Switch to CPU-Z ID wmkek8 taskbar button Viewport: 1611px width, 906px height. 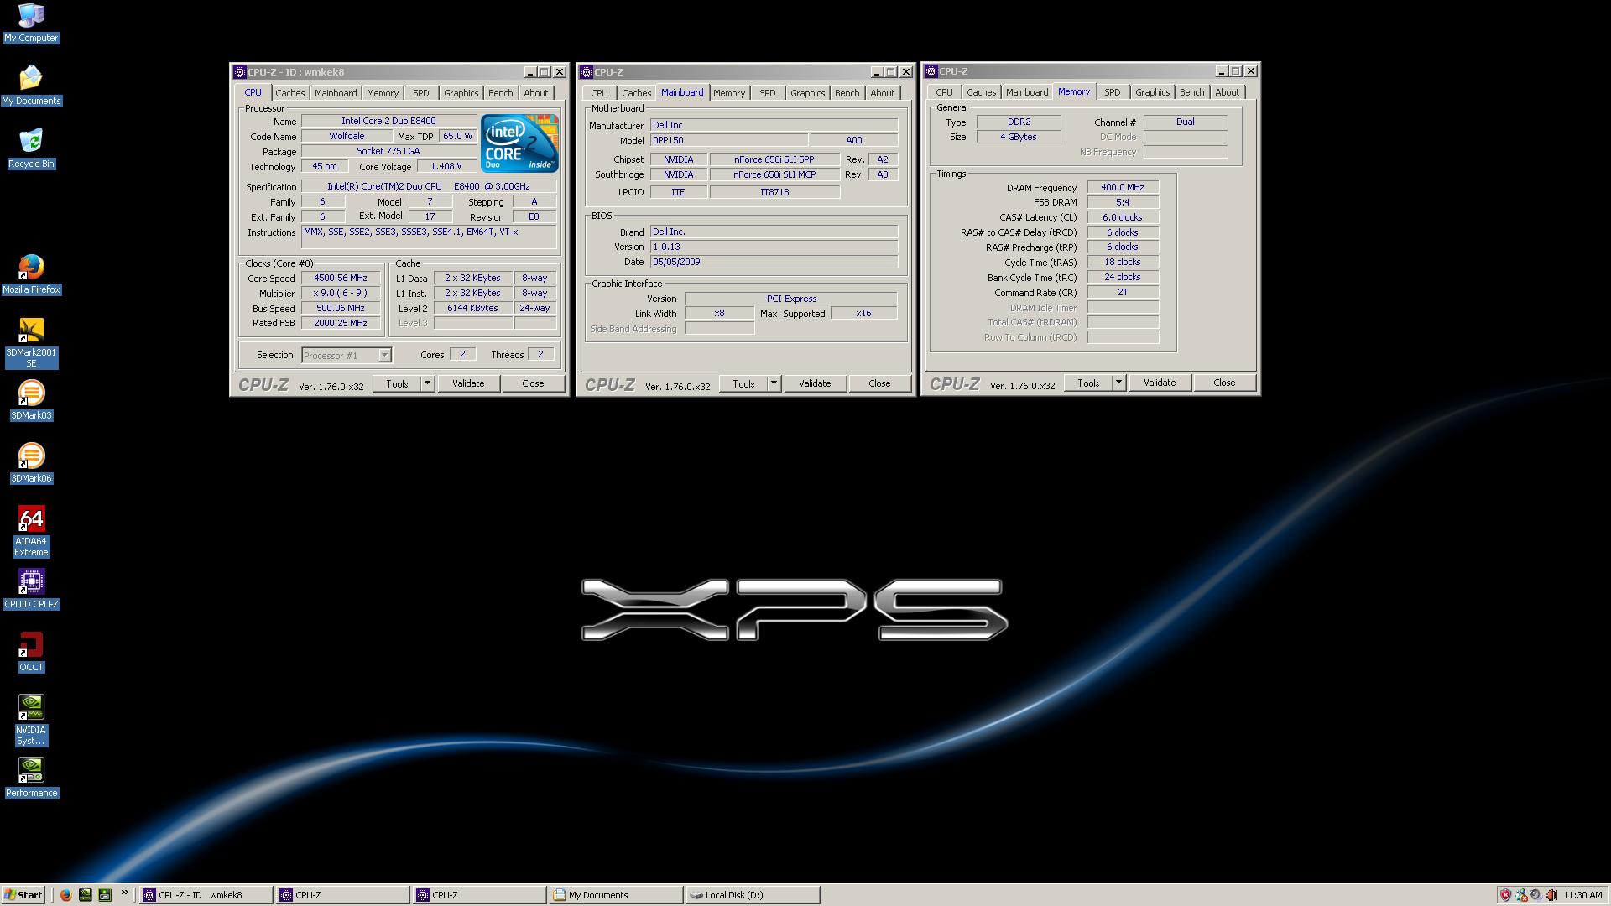pos(206,895)
